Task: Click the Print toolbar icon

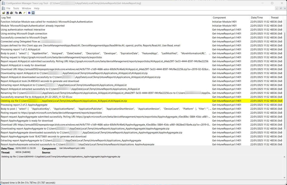Action: [x=11, y=13]
